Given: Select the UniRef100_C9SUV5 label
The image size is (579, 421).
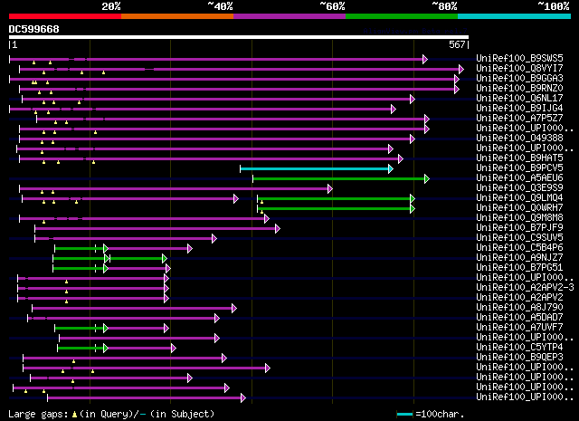Looking at the screenshot, I should pyautogui.click(x=519, y=238).
